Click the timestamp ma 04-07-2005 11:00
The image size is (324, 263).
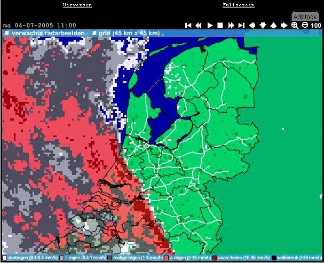tap(39, 26)
